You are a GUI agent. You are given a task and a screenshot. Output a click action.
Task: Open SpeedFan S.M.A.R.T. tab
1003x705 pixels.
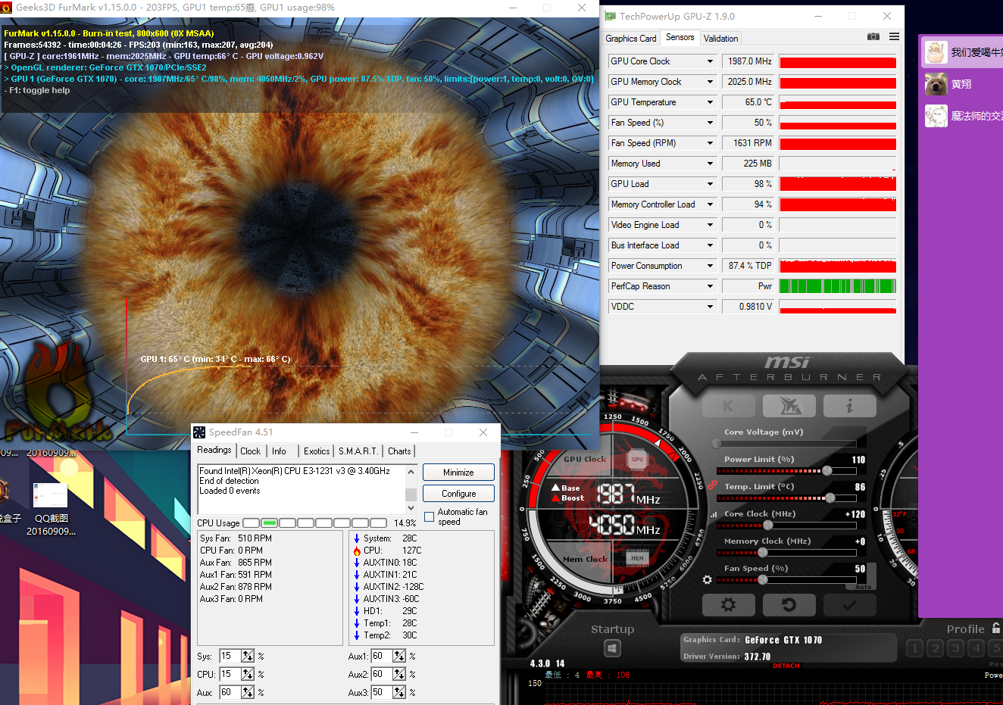[x=358, y=451]
